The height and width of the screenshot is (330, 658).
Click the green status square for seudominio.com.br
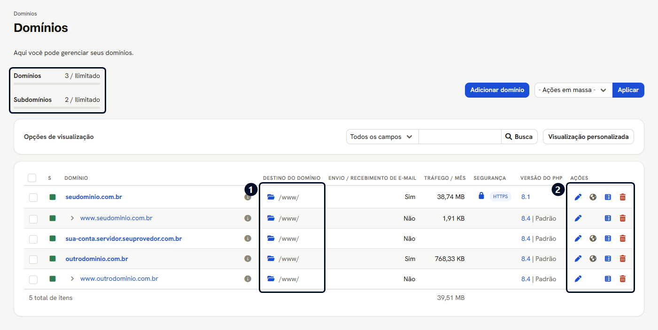pos(53,197)
